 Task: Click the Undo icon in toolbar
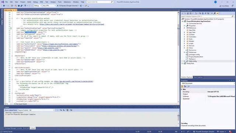click(25, 6)
